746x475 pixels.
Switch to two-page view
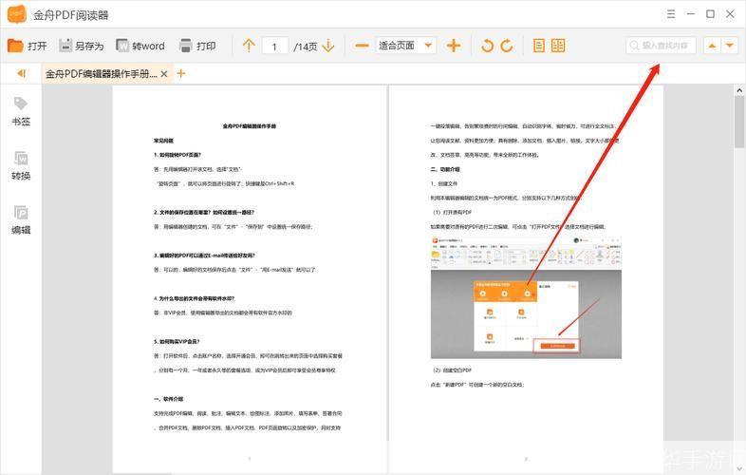558,46
